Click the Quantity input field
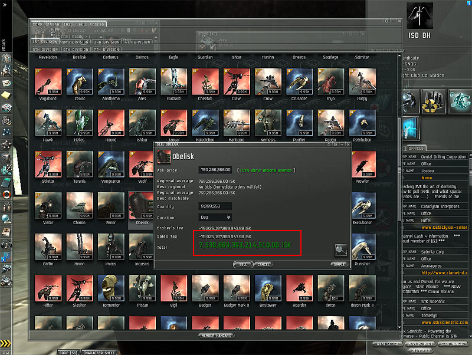This screenshot has height=355, width=472. (215, 206)
